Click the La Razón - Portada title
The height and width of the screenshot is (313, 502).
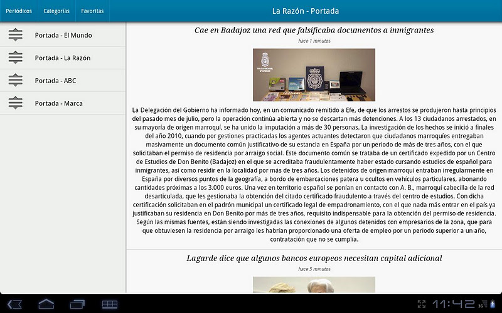(x=306, y=11)
